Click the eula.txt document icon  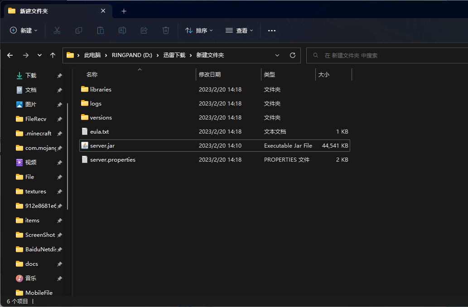click(x=85, y=131)
